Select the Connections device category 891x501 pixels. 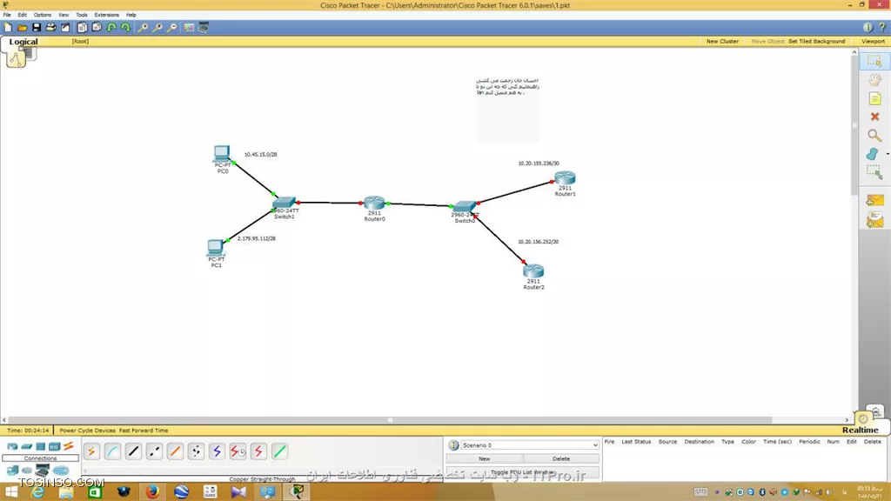(69, 446)
